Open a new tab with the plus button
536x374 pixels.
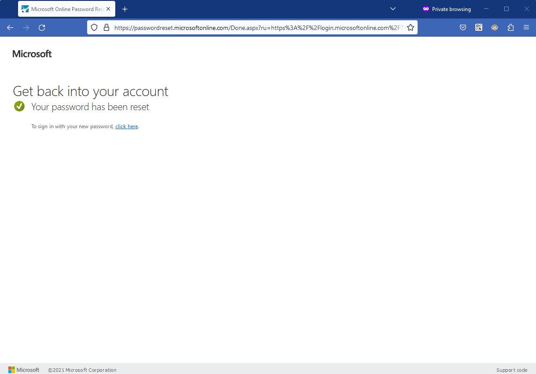[x=125, y=9]
